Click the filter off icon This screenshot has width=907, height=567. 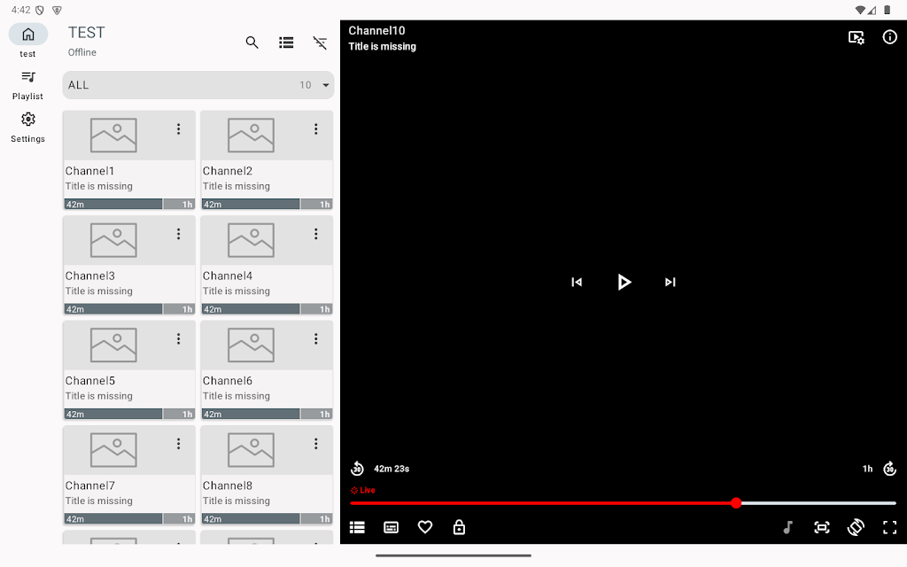(x=320, y=43)
